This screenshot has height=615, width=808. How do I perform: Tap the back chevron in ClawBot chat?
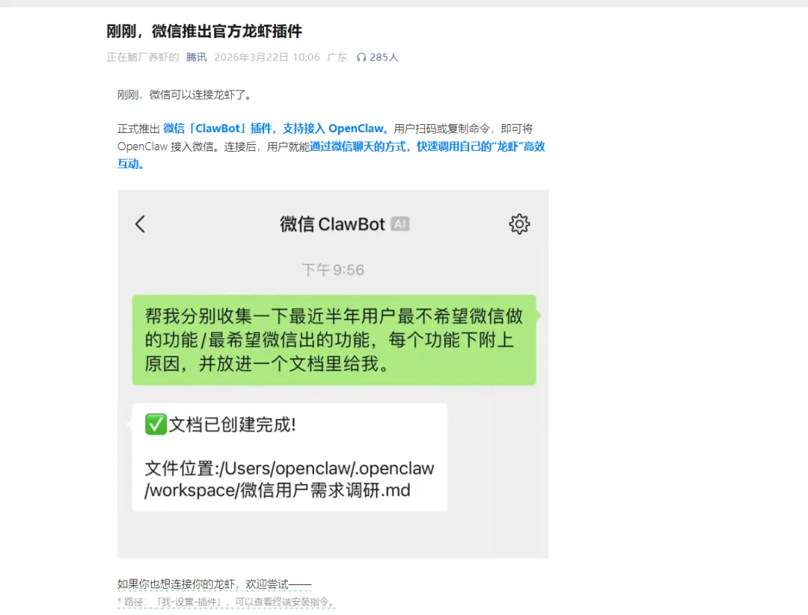point(140,224)
